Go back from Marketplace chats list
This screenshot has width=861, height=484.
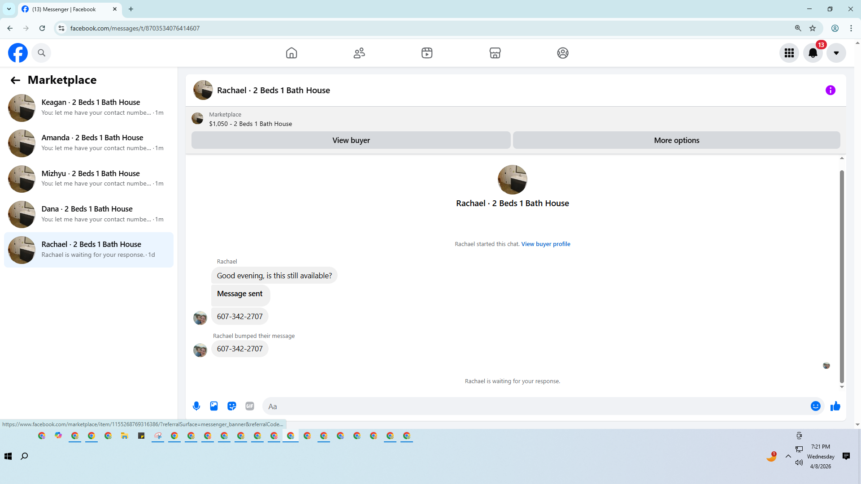(x=15, y=80)
